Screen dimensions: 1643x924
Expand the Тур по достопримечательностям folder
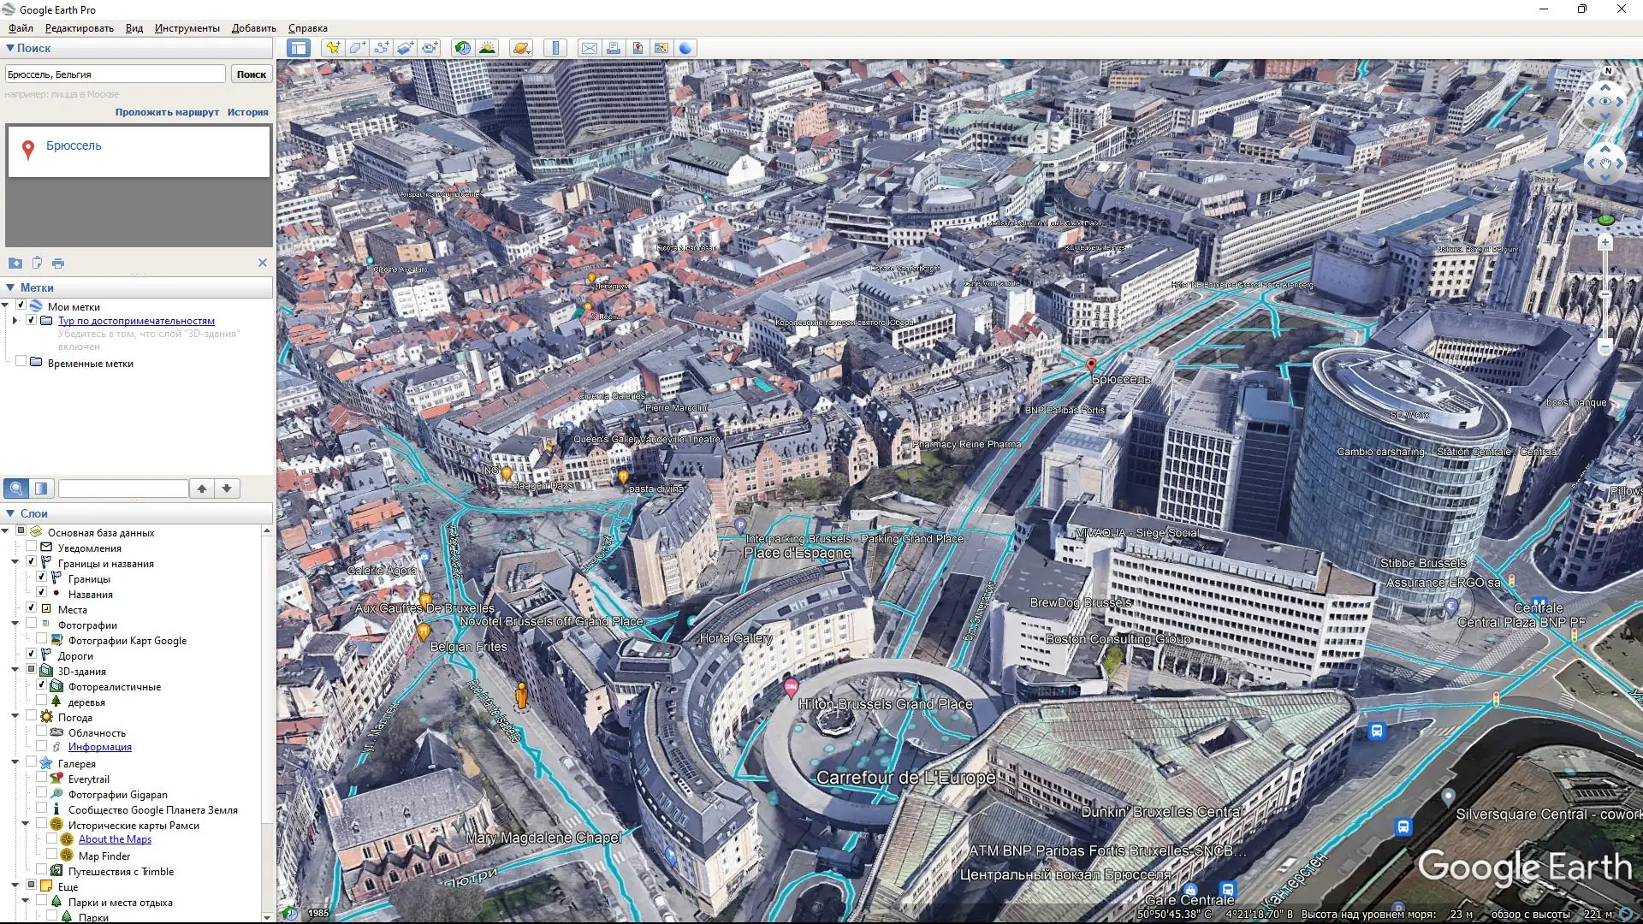pyautogui.click(x=15, y=321)
